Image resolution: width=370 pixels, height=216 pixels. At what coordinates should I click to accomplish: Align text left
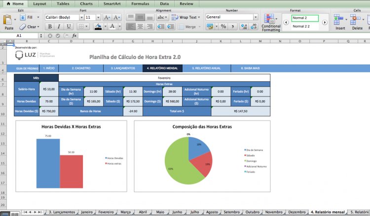pos(131,27)
